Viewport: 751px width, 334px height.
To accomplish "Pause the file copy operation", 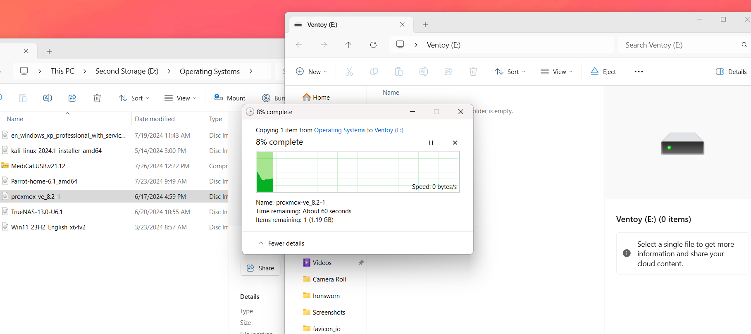I will click(x=431, y=143).
